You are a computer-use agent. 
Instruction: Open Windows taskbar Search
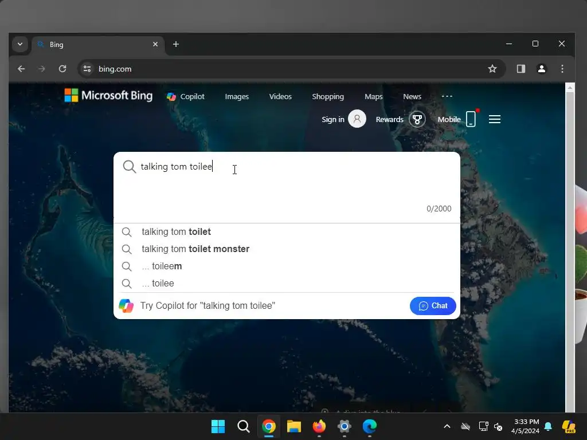coord(243,426)
